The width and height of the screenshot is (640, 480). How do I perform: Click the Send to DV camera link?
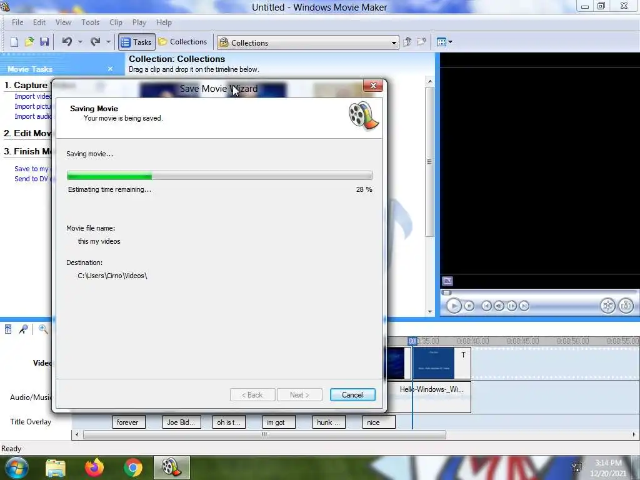32,179
